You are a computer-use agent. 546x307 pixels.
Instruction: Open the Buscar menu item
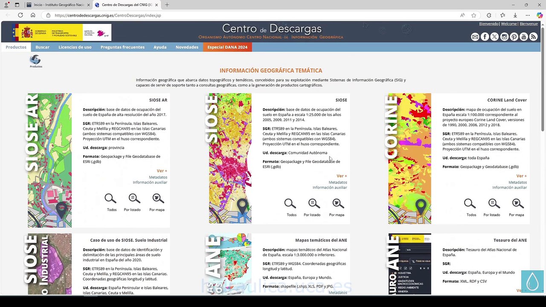(x=42, y=47)
